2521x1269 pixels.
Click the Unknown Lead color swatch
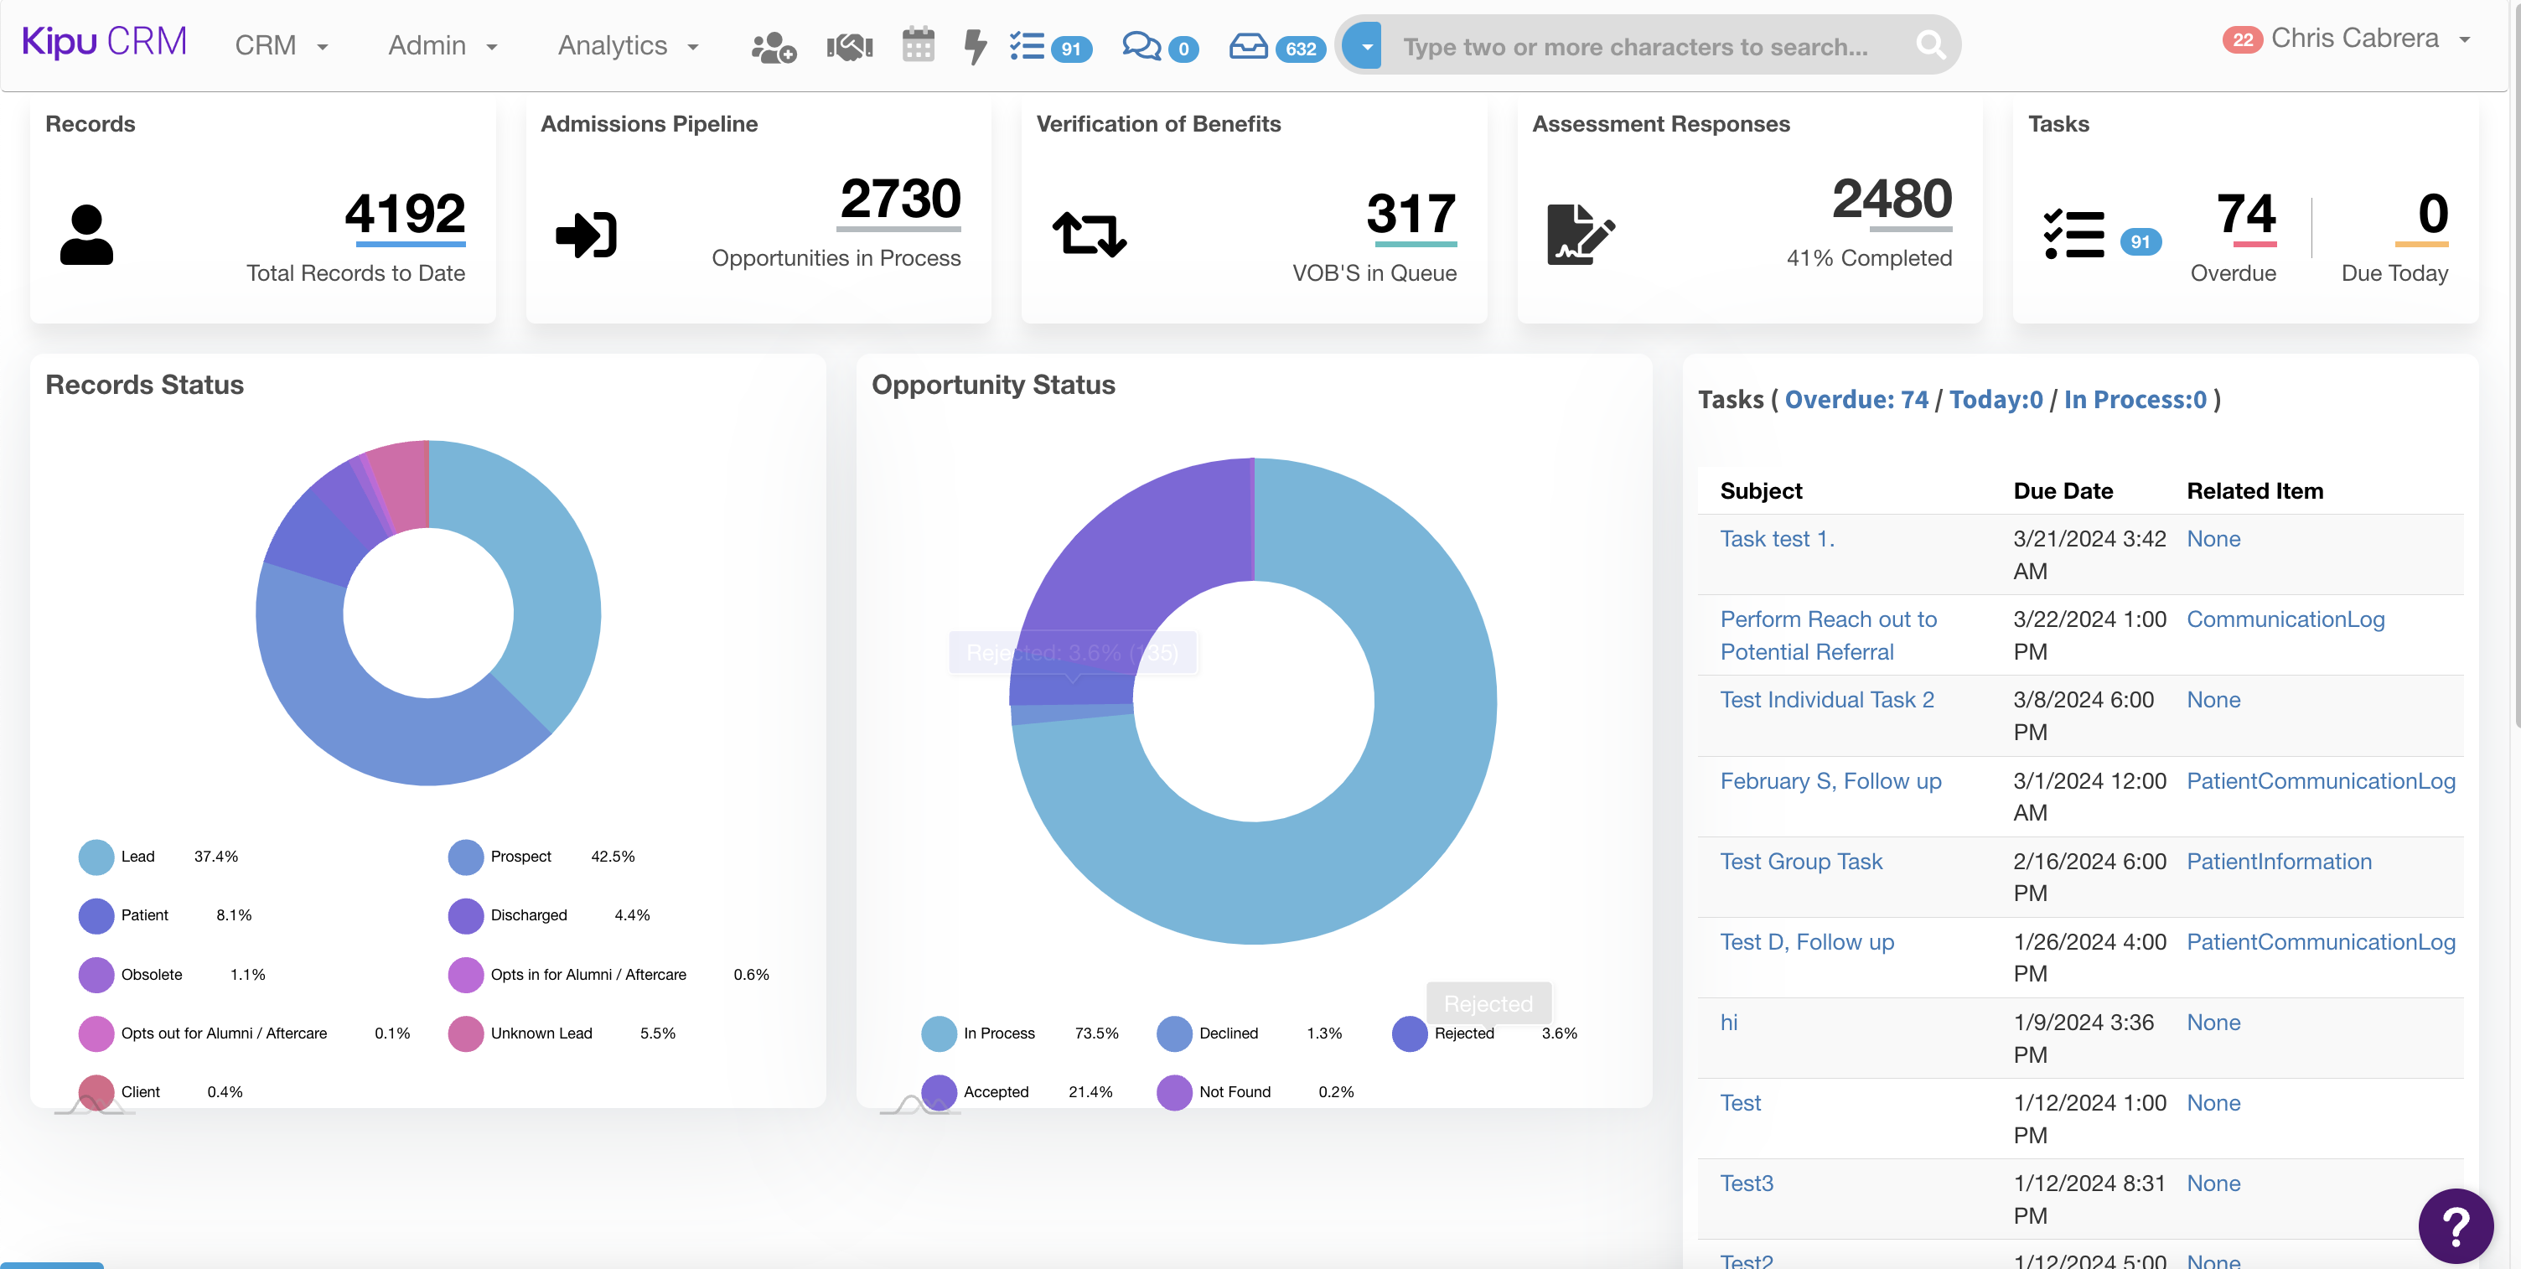pos(466,1033)
